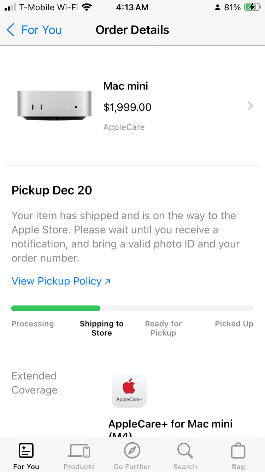
Task: Open AppleCare+ for Mac mini item
Action: click(x=170, y=425)
